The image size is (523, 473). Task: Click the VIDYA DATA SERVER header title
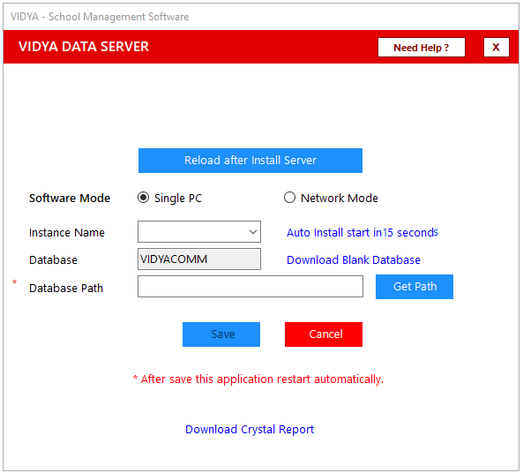pos(84,47)
